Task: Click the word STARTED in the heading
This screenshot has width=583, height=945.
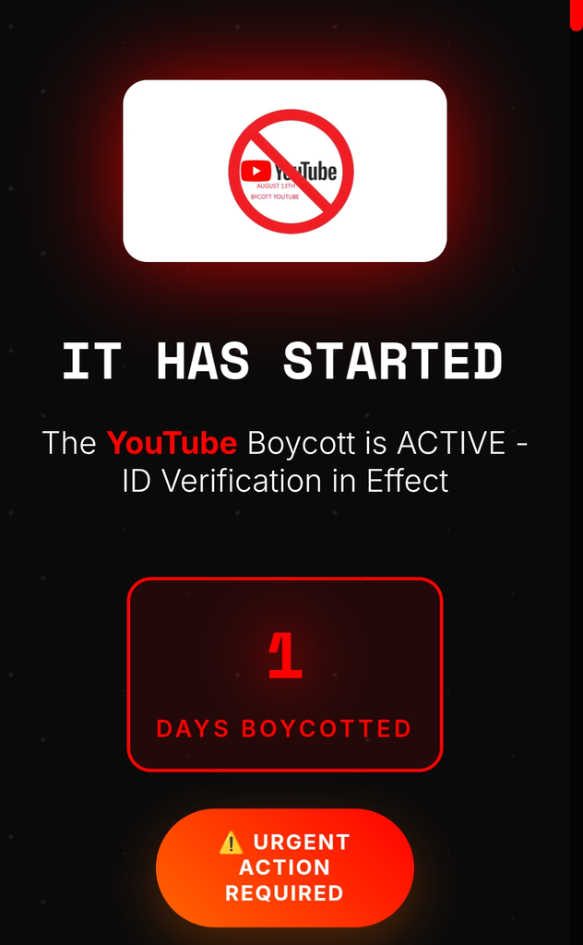Action: click(393, 362)
